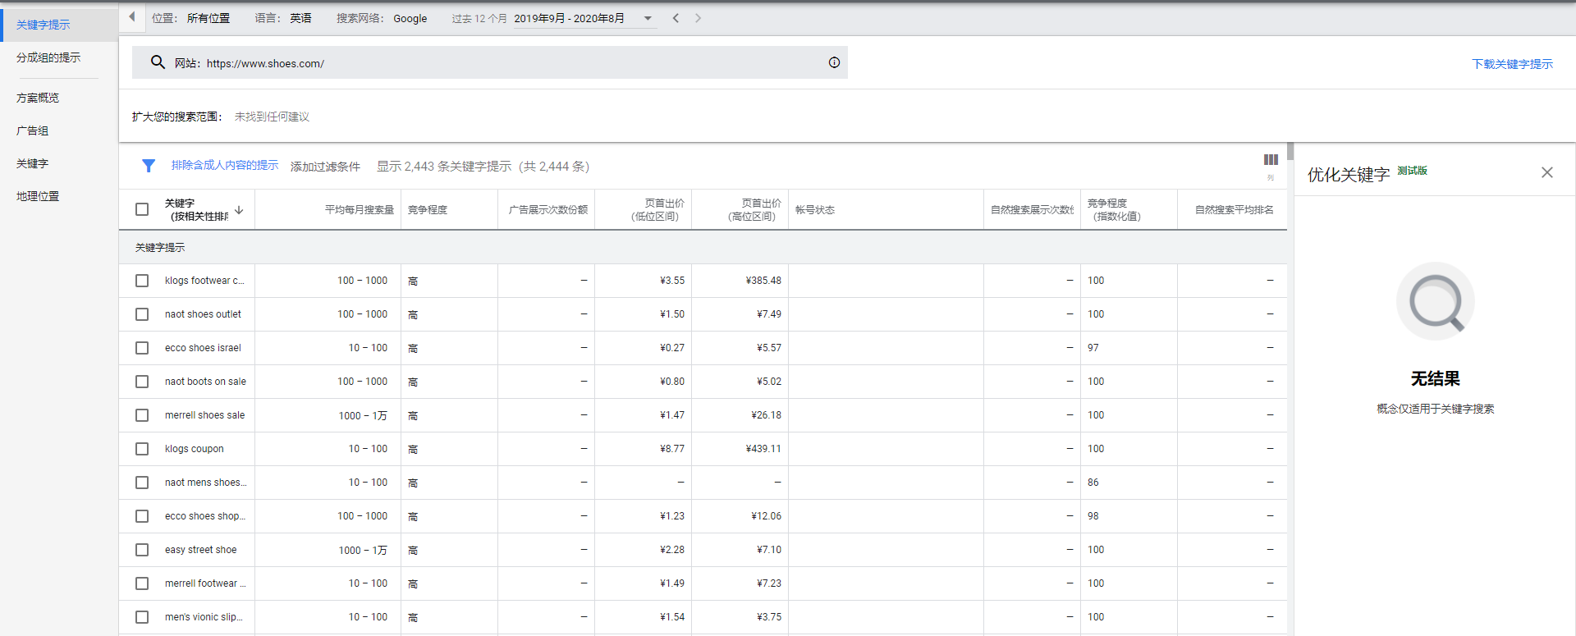The image size is (1576, 636).
Task: Click the 自然搜索展示次数 column header
Action: (1032, 210)
